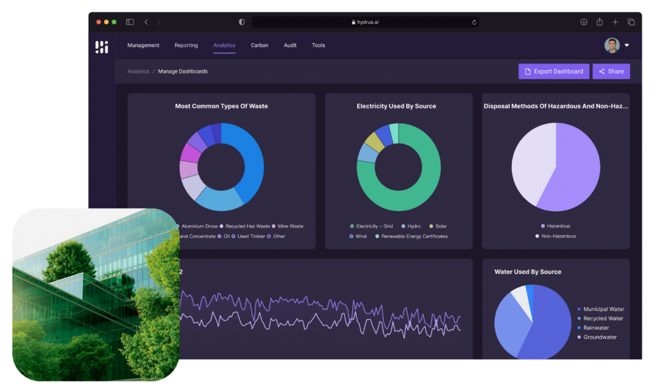Open browser downloads icon

point(584,22)
